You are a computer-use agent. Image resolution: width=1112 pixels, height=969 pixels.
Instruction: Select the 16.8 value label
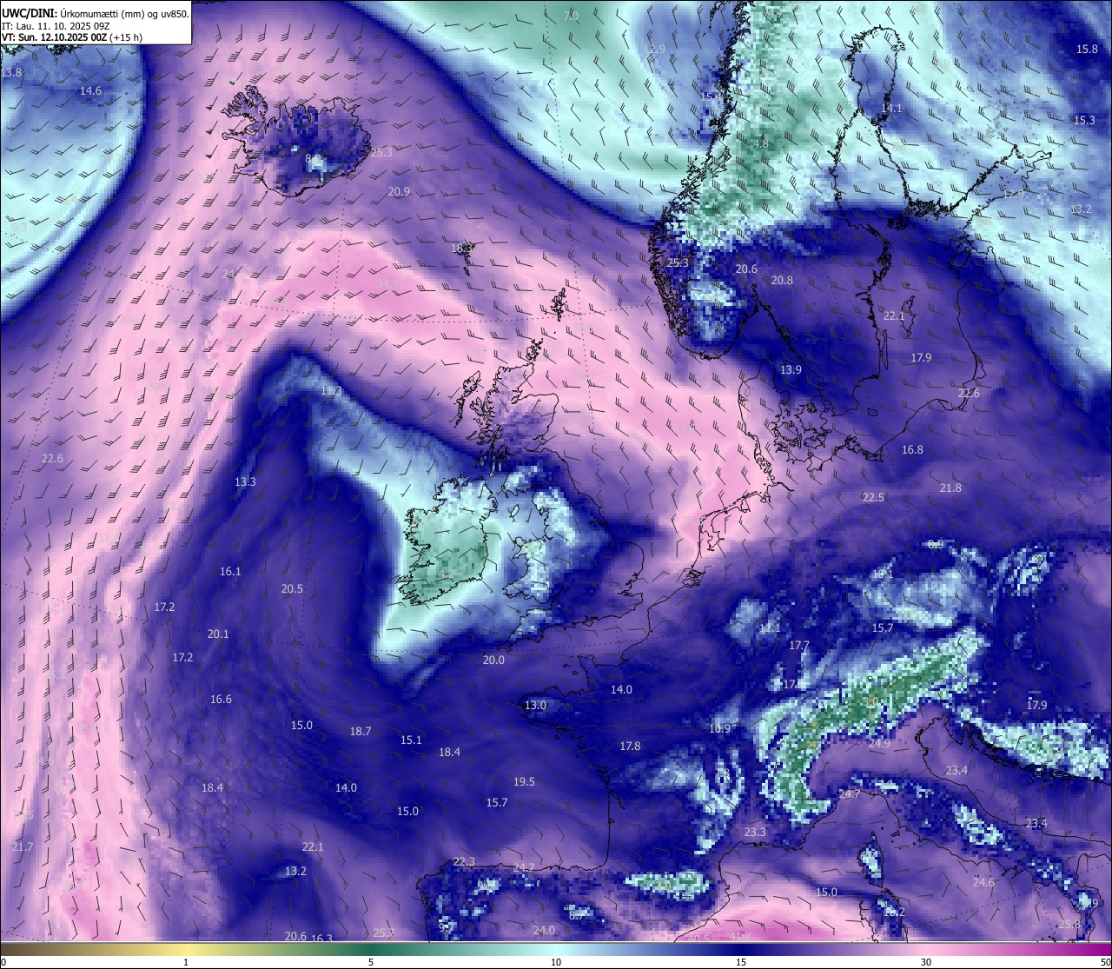pyautogui.click(x=912, y=450)
